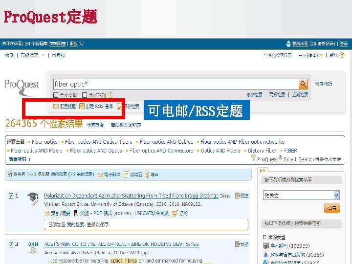The width and height of the screenshot is (352, 264).
Task: Click the 预览 preview icon for result 1
Action: tap(237, 196)
